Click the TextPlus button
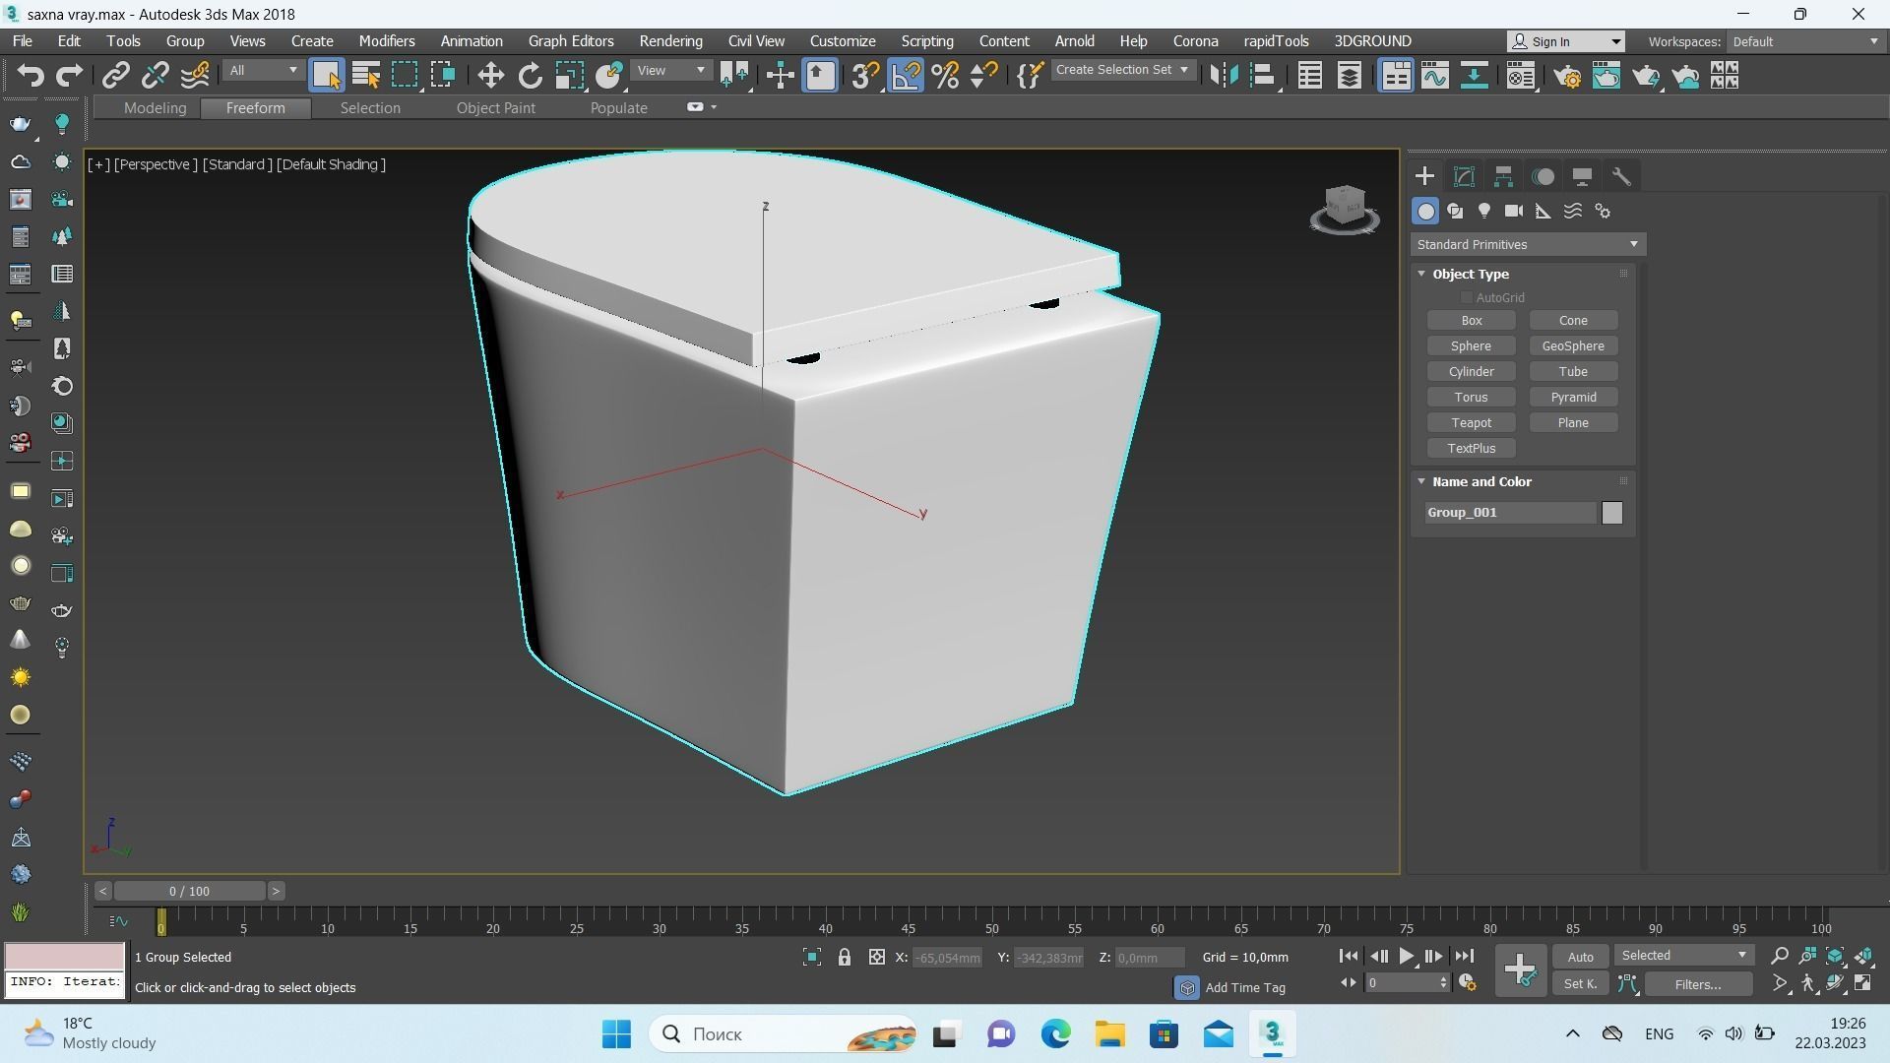 pos(1471,449)
